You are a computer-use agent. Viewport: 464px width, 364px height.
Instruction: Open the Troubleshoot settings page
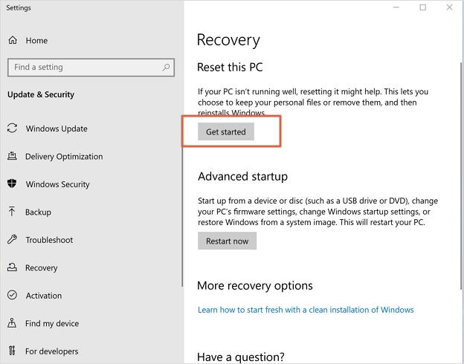tap(49, 240)
